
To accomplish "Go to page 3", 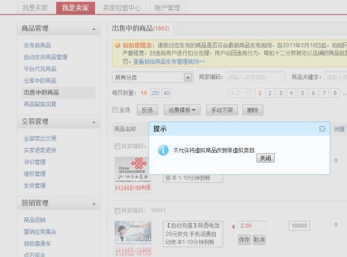I will point(280,93).
